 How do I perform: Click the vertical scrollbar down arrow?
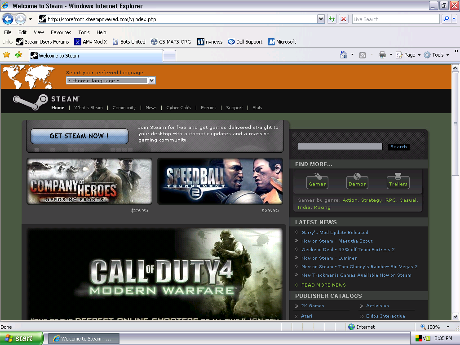456,317
